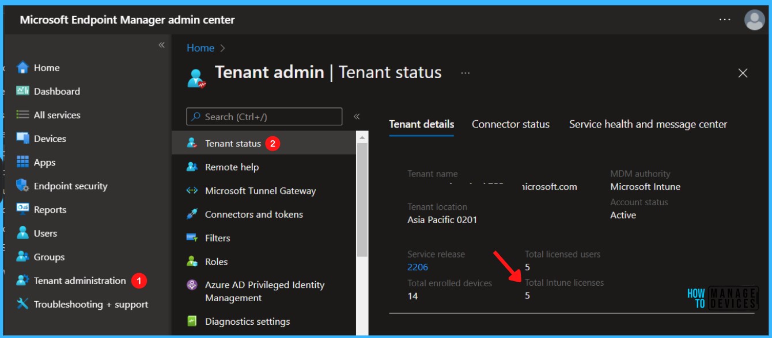Click the Devices monitor icon
Screen dimensions: 772x338
coord(22,139)
